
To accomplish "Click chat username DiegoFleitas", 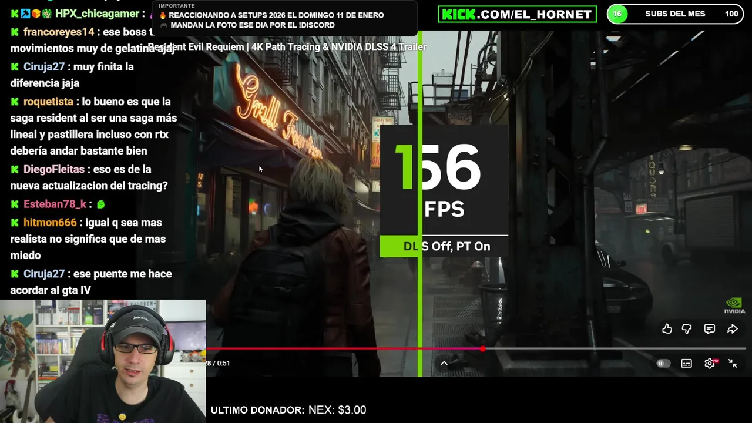I will pyautogui.click(x=54, y=169).
